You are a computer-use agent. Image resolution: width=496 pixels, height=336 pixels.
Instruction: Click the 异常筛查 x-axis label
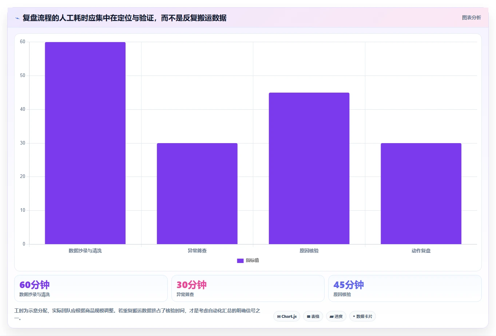pyautogui.click(x=197, y=251)
